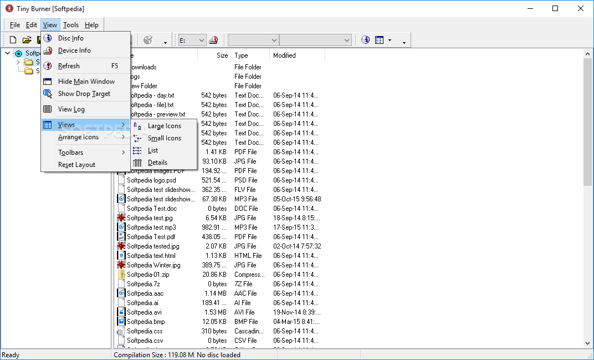Click the zip icon of Softpedia-01.zip
This screenshot has height=360, width=594.
click(x=121, y=274)
